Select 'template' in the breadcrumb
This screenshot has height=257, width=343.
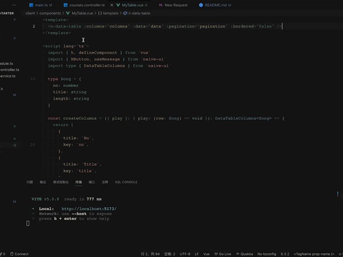(110, 13)
